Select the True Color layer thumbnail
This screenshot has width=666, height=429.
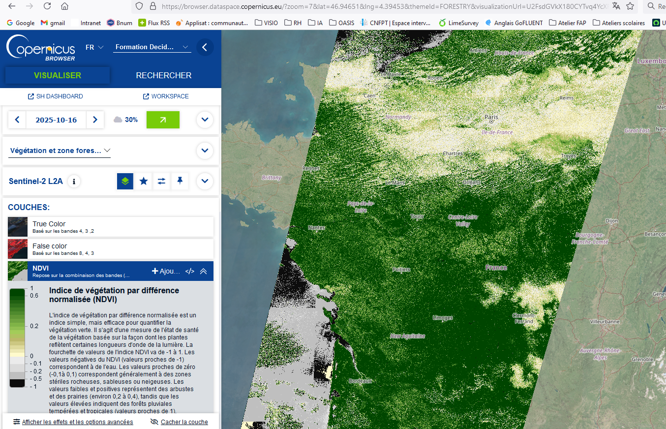point(18,227)
